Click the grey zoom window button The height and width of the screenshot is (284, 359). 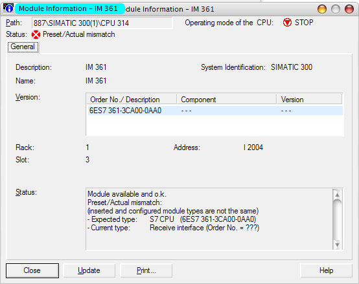(x=336, y=9)
